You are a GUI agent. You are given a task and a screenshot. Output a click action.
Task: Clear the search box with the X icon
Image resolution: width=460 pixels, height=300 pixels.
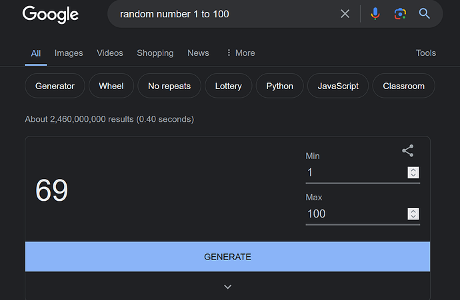pos(345,13)
